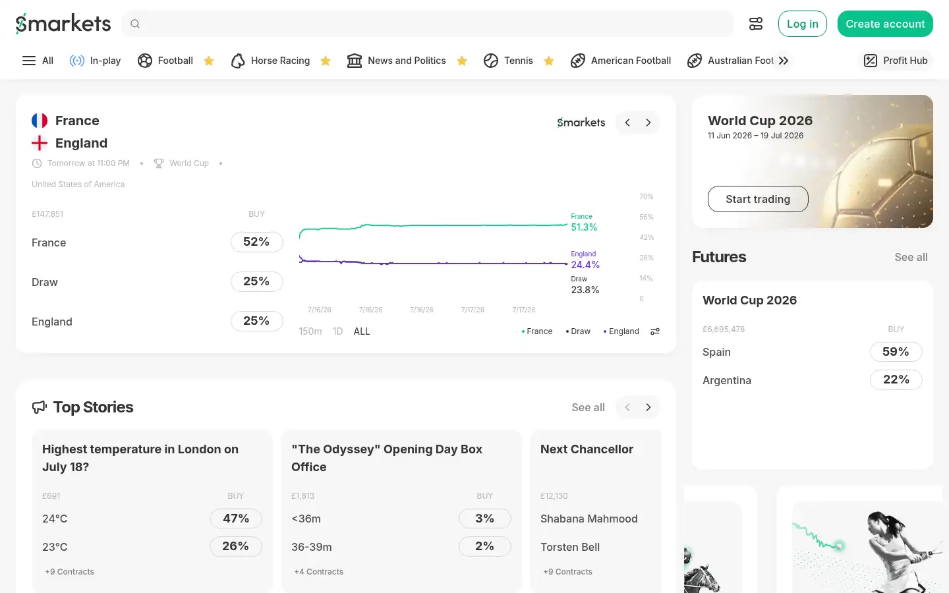This screenshot has width=949, height=593.
Task: Buy Draw at 25%
Action: 257,281
